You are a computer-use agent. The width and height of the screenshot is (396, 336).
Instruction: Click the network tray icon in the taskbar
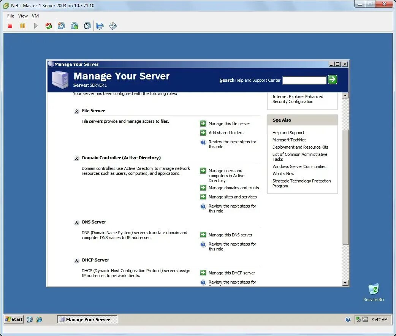(x=358, y=319)
